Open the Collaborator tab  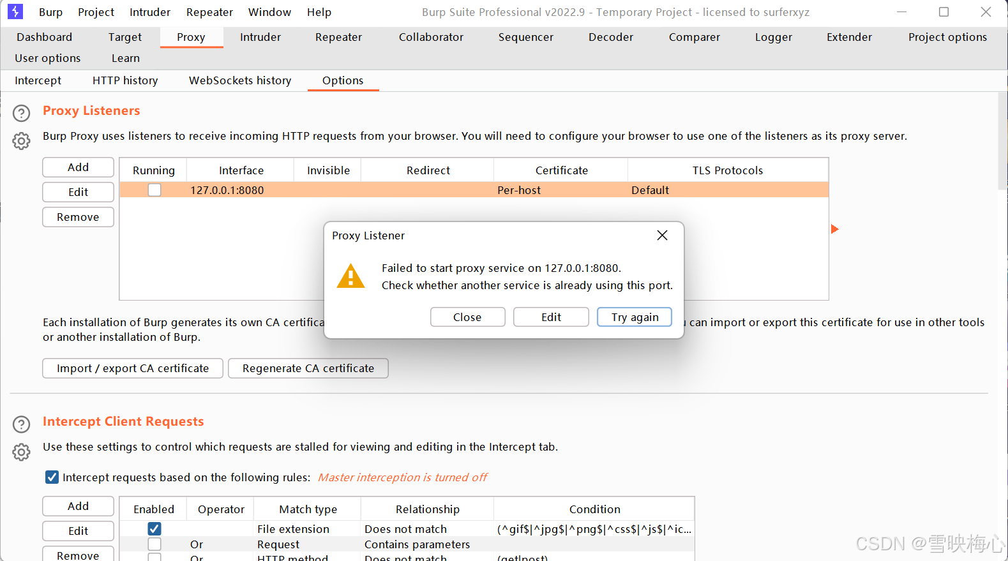pos(431,37)
